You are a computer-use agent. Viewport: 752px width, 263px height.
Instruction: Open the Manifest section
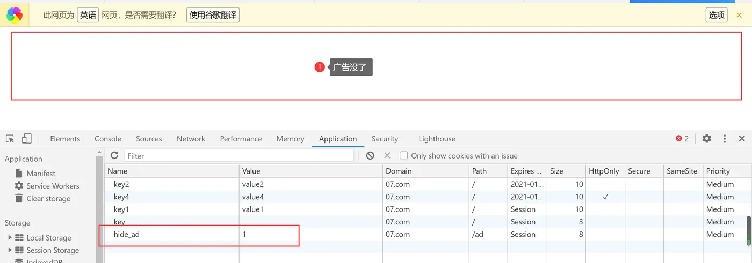pos(41,174)
